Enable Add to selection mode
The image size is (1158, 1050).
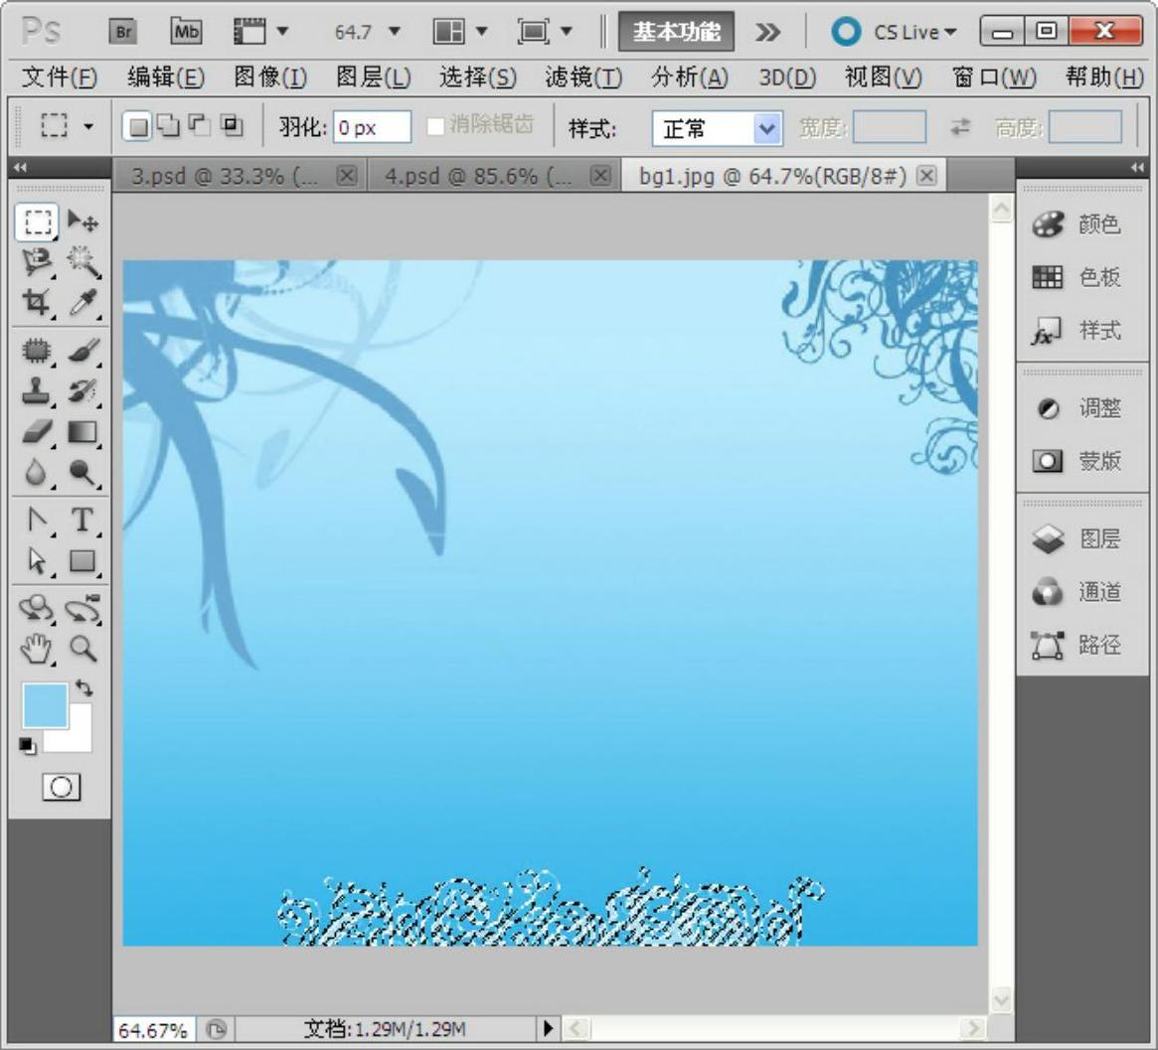pyautogui.click(x=170, y=126)
